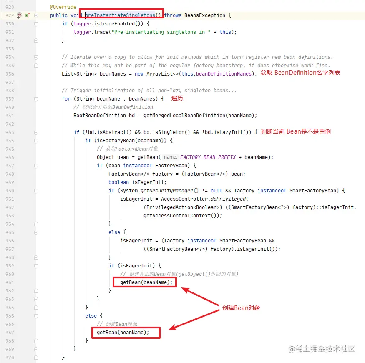Click ArrayList constructor on line 936
Screen dimensions: 365x363
[x=163, y=74]
